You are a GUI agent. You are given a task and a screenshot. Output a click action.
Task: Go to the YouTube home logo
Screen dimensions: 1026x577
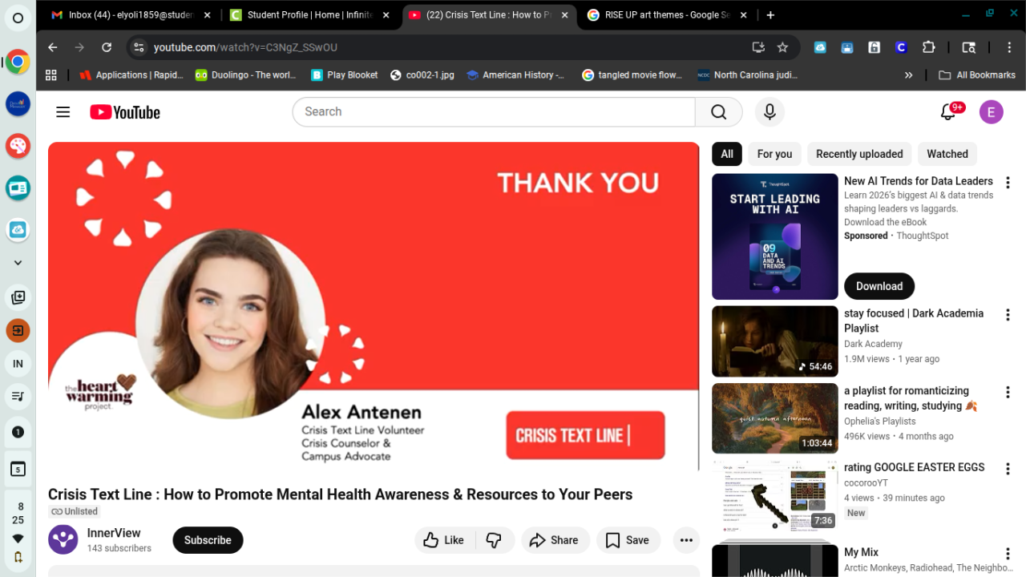125,112
